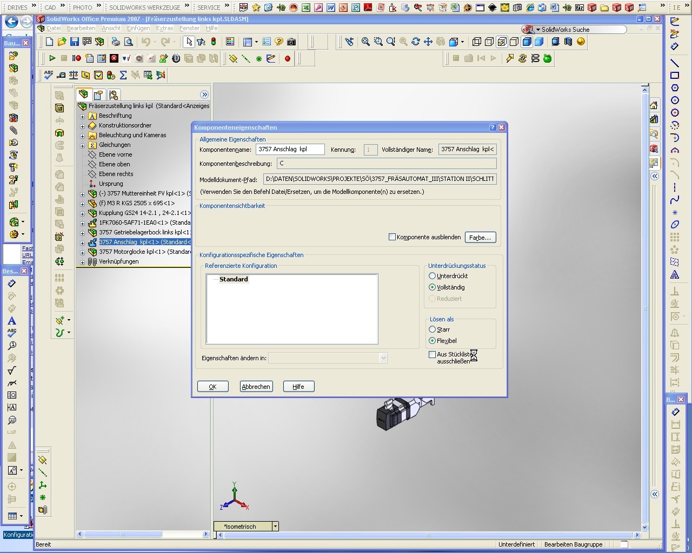Open the Extras menu
Image resolution: width=692 pixels, height=553 pixels.
(x=164, y=28)
